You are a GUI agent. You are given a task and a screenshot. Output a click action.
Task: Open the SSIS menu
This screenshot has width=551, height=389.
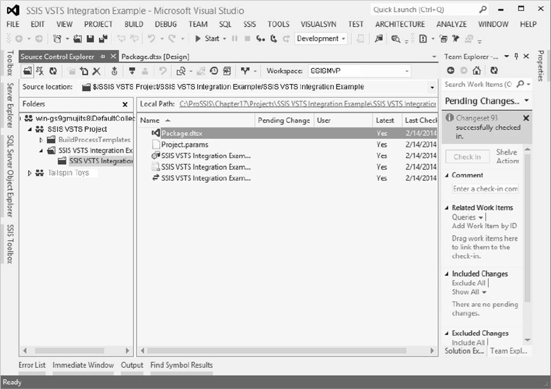[250, 24]
